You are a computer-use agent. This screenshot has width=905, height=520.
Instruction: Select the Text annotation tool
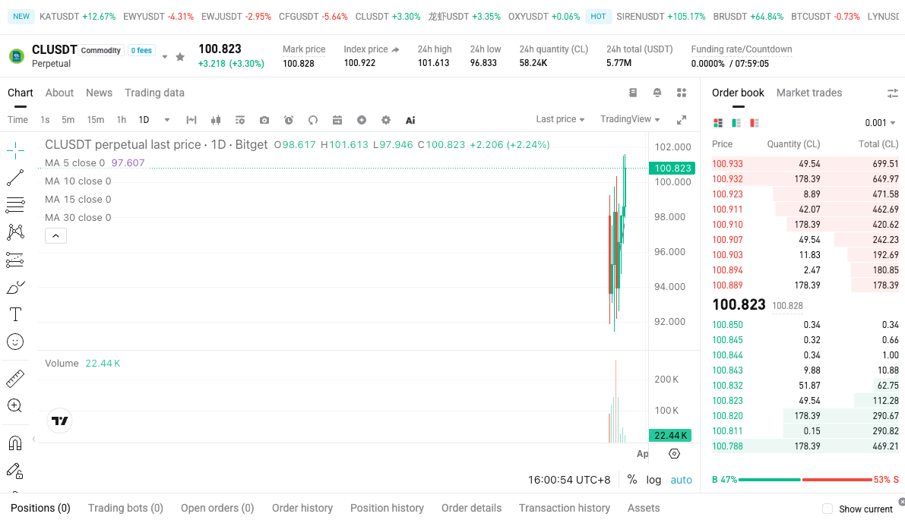coord(14,314)
